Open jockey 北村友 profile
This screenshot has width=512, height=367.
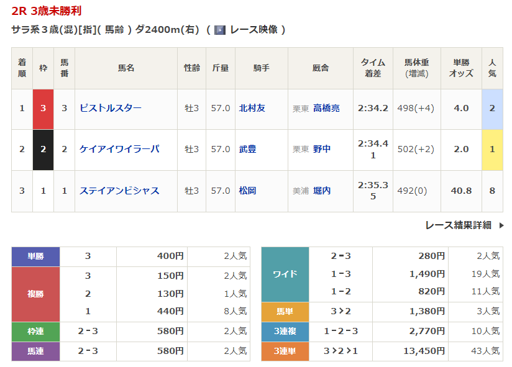click(252, 108)
